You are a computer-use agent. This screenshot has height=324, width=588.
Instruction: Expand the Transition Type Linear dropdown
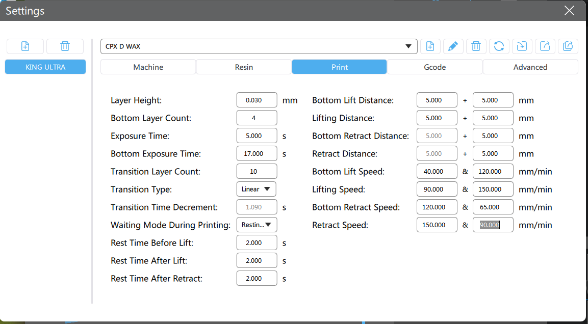256,189
